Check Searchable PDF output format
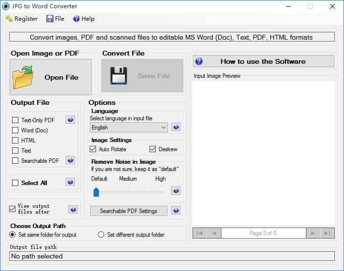The width and height of the screenshot is (344, 271). 15,160
